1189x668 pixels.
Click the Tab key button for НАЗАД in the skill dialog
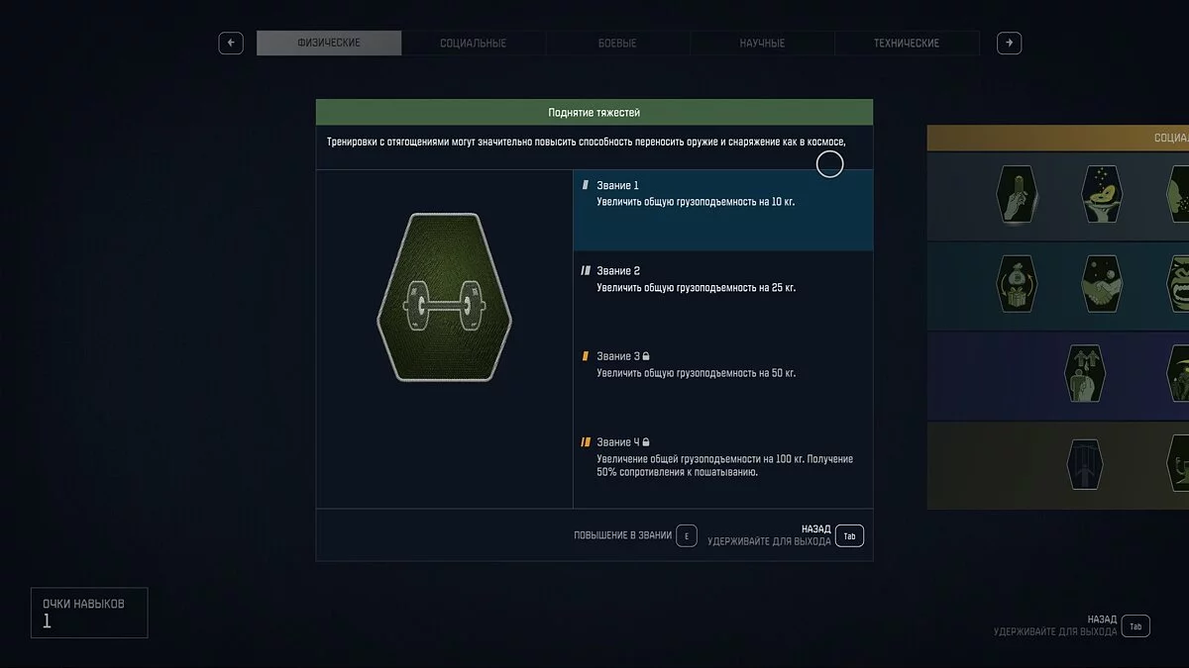849,535
